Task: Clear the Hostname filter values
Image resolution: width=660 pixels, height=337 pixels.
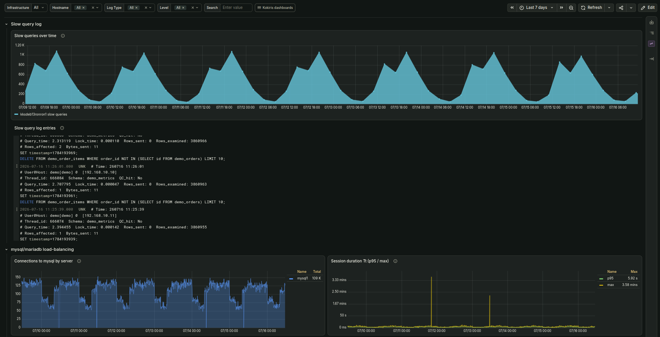Action: (x=93, y=8)
